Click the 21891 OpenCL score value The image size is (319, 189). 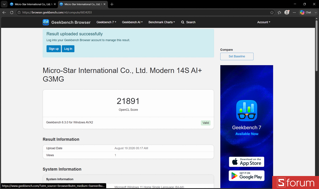(x=128, y=101)
